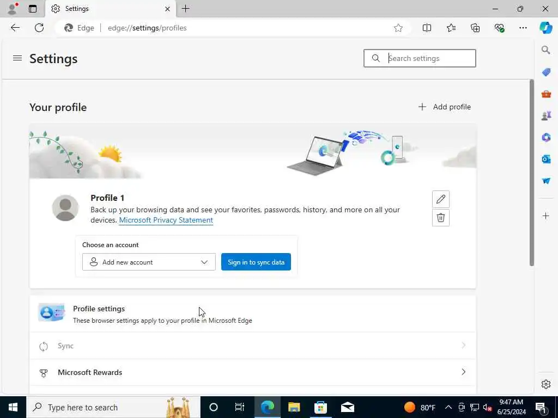Click the network tray icon
558x418 pixels.
[x=475, y=407]
